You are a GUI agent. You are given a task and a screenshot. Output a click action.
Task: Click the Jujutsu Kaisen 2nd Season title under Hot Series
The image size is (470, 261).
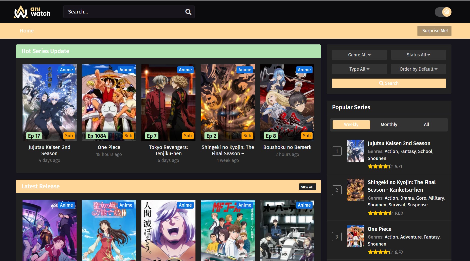pos(50,150)
